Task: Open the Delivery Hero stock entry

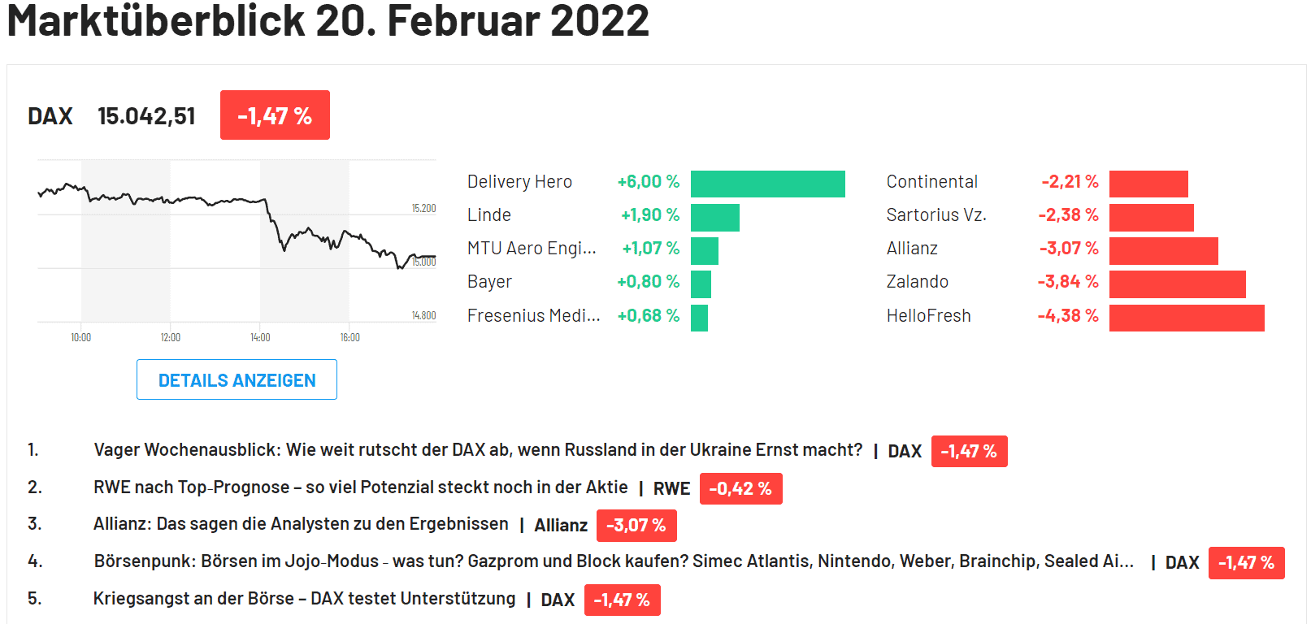Action: (519, 181)
